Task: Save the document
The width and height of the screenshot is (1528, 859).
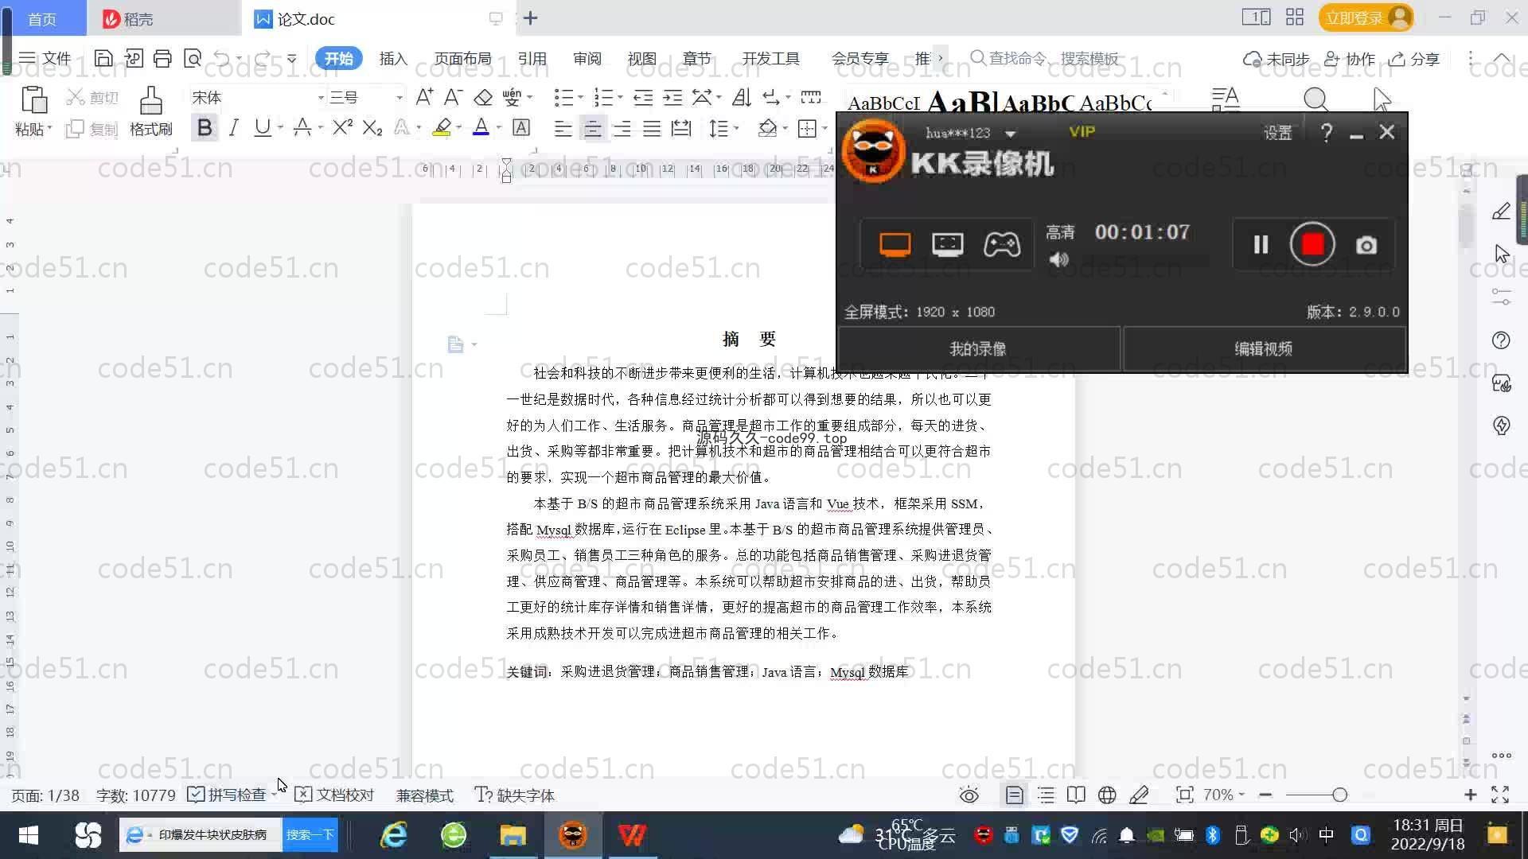Action: coord(103,58)
